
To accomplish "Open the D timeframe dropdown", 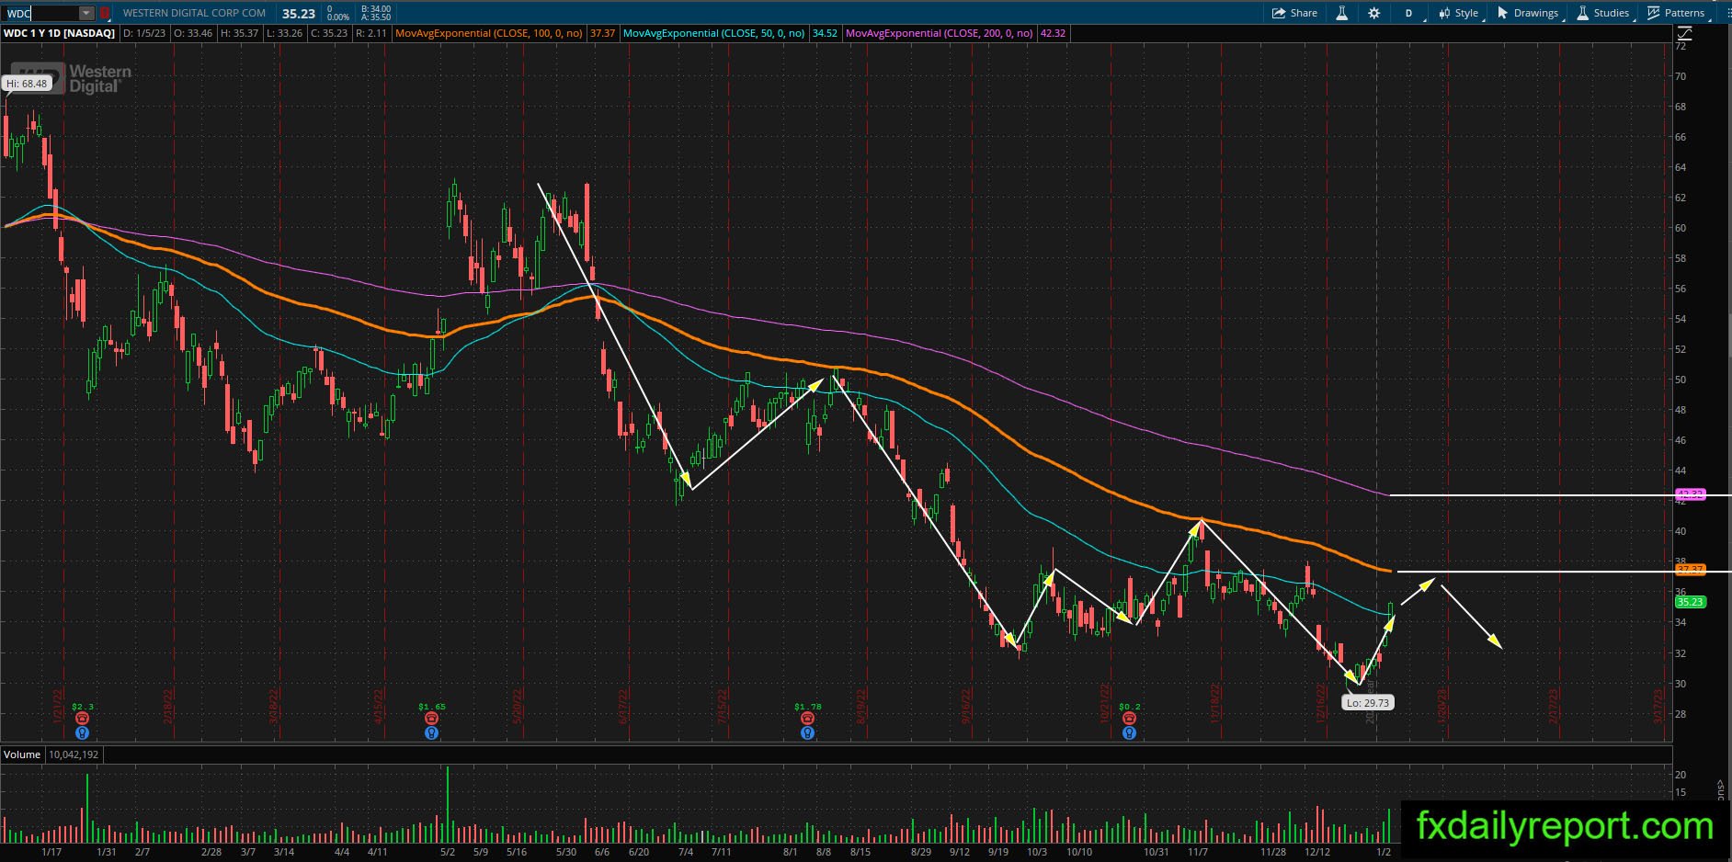I will 1409,13.
